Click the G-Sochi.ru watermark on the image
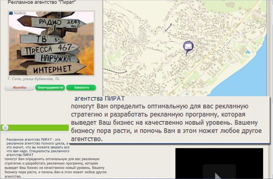 [x=18, y=14]
